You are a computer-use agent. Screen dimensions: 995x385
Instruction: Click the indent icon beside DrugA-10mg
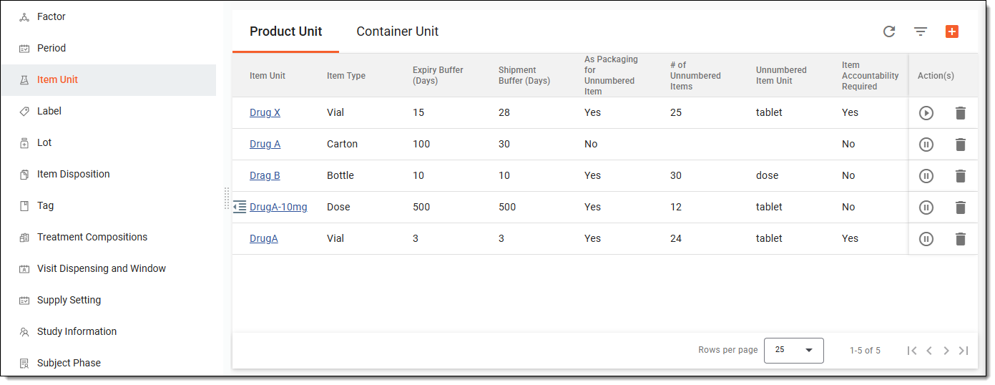coord(240,207)
